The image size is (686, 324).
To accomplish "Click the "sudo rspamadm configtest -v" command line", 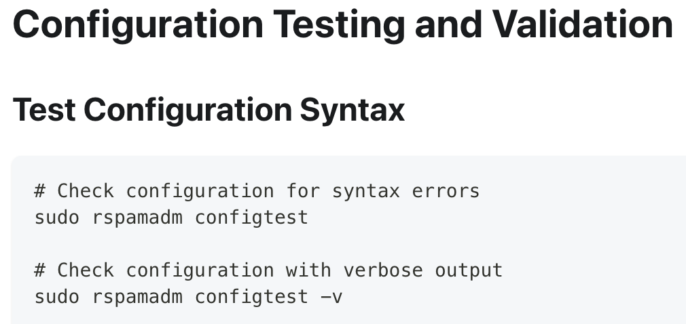I will coord(188,297).
